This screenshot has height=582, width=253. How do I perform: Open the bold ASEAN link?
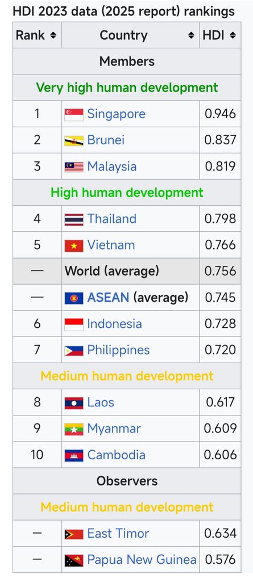pos(108,297)
